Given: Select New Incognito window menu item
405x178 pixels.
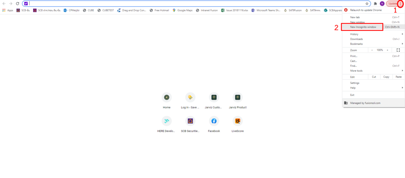Looking at the screenshot, I should (363, 27).
